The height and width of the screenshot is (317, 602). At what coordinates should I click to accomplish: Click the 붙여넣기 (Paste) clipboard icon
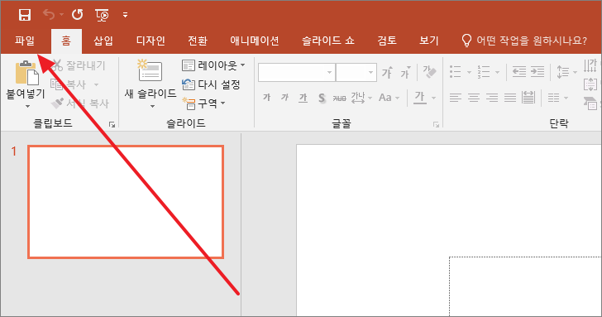click(x=26, y=73)
